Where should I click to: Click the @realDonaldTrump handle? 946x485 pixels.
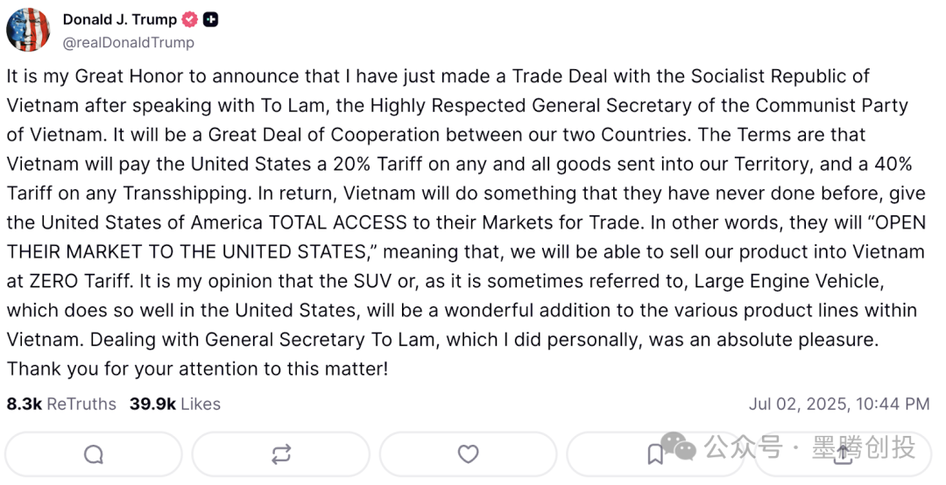(128, 42)
